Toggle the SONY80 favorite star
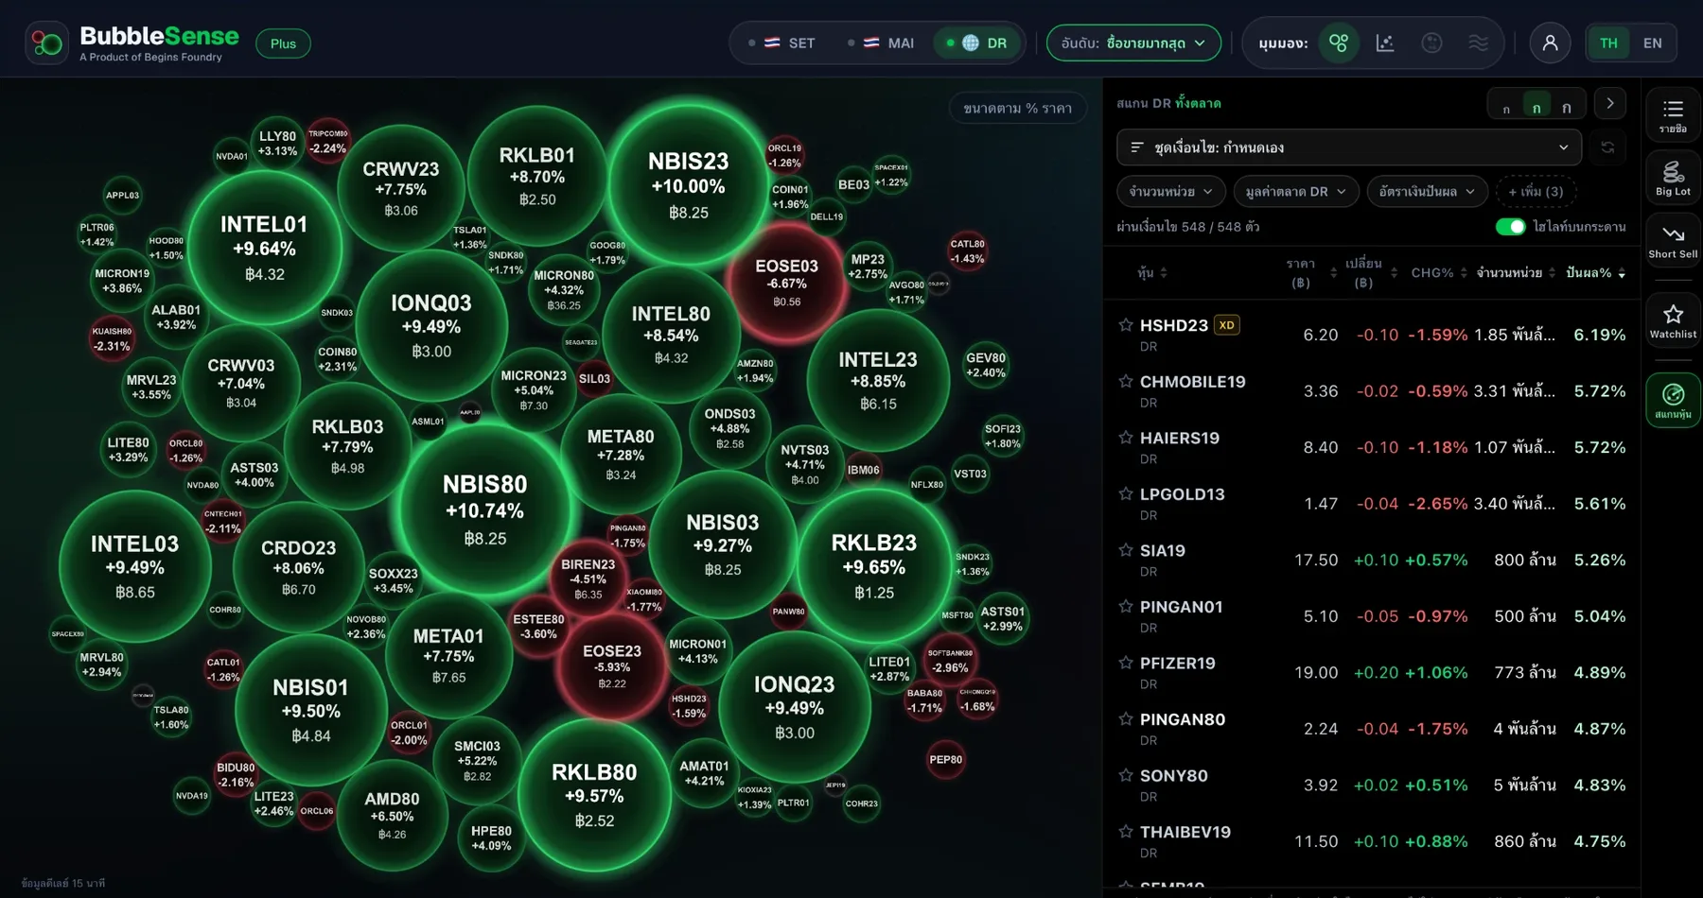 pos(1126,775)
